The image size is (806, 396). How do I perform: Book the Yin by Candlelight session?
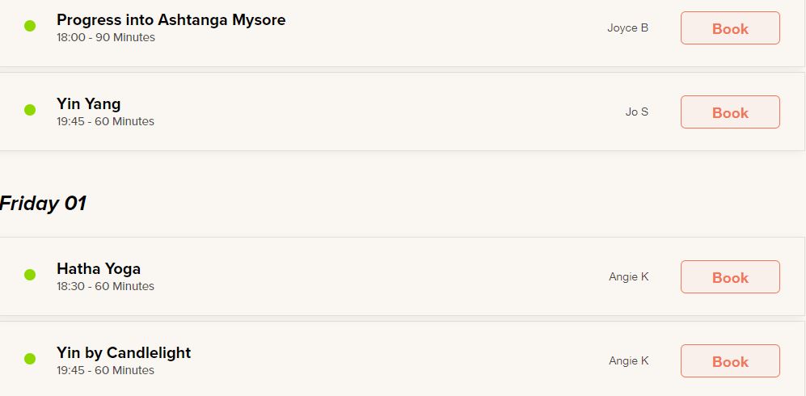coord(730,361)
